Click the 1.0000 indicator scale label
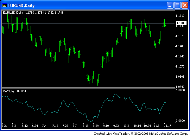190x136 pixels. click(x=180, y=90)
